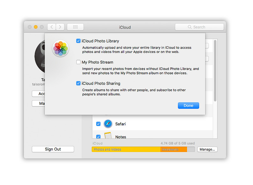Click the iCloud window title
The height and width of the screenshot is (185, 253).
tap(125, 27)
